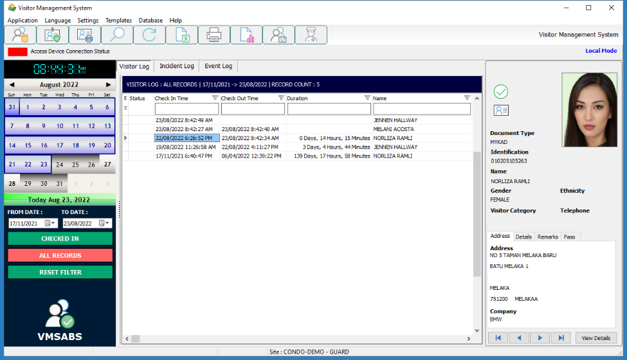Click the search magnifier toolbar icon

pyautogui.click(x=117, y=35)
